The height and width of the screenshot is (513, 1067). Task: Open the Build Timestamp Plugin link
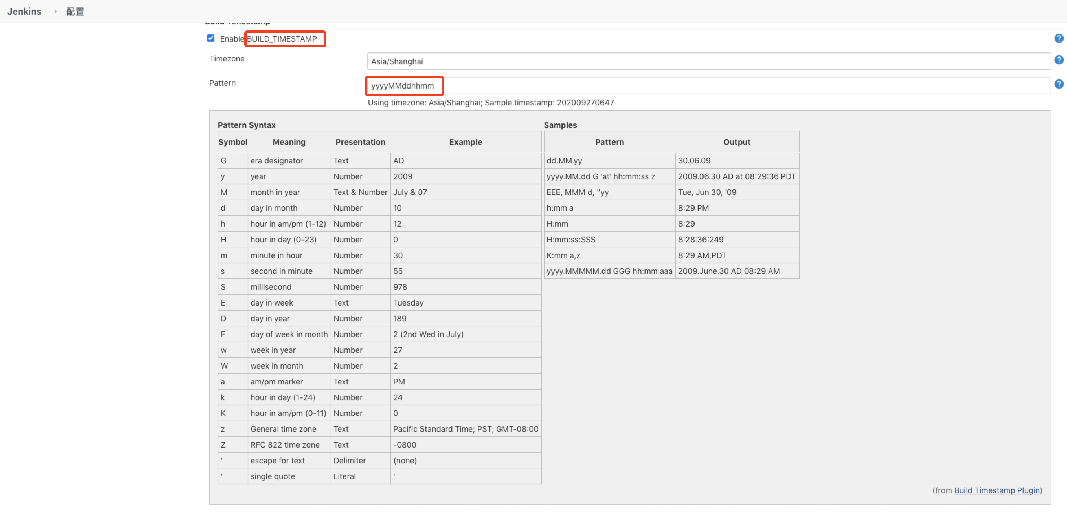pyautogui.click(x=996, y=491)
